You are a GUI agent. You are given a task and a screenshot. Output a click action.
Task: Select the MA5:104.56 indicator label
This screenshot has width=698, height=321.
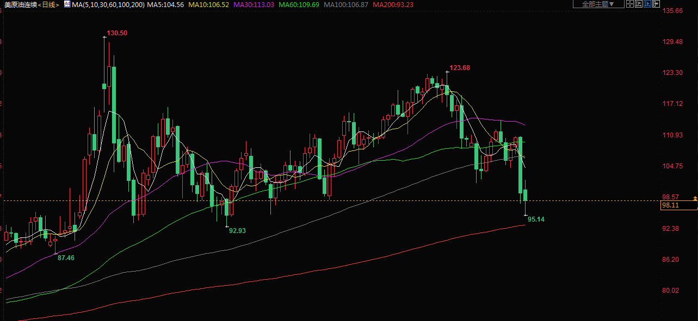pyautogui.click(x=168, y=4)
